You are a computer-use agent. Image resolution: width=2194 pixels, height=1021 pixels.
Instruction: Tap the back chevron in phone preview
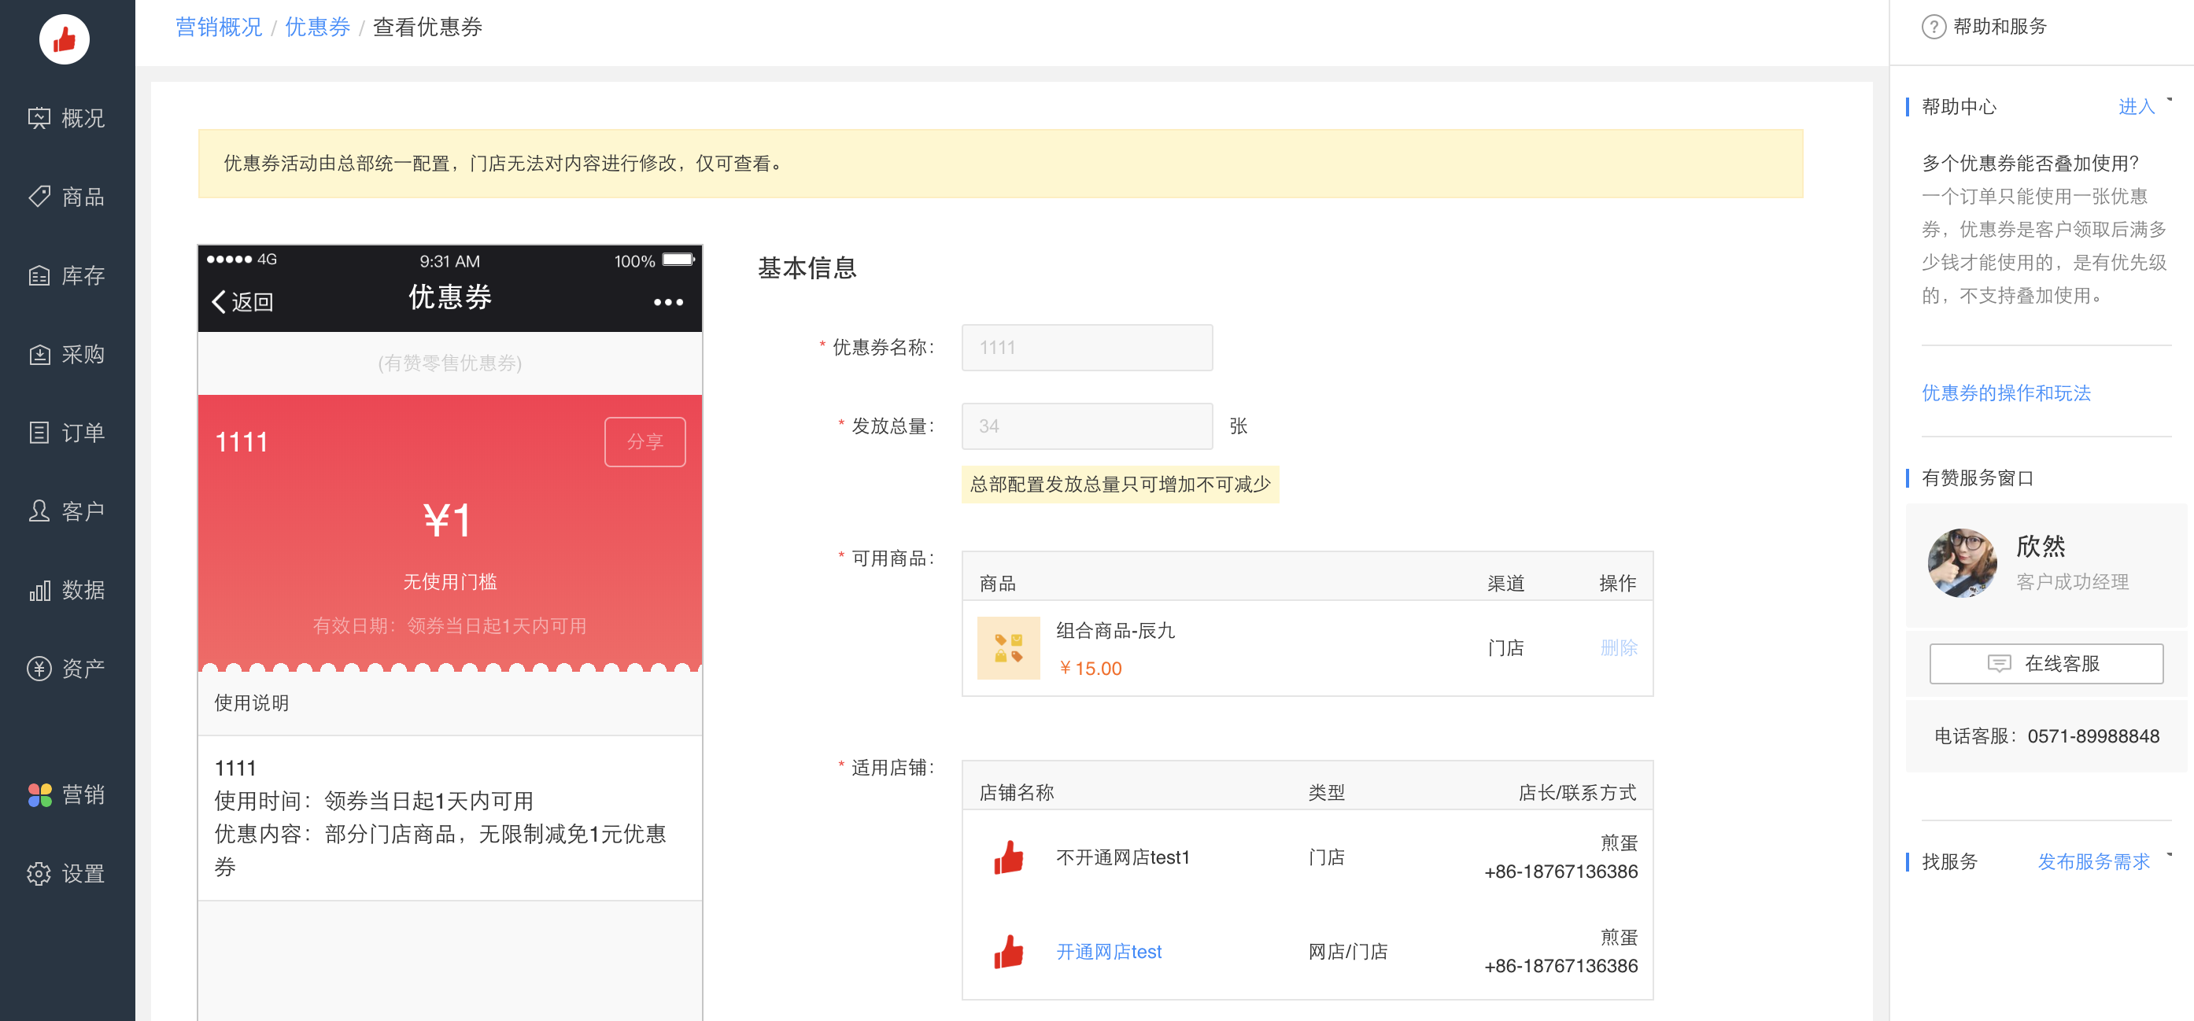pyautogui.click(x=219, y=301)
